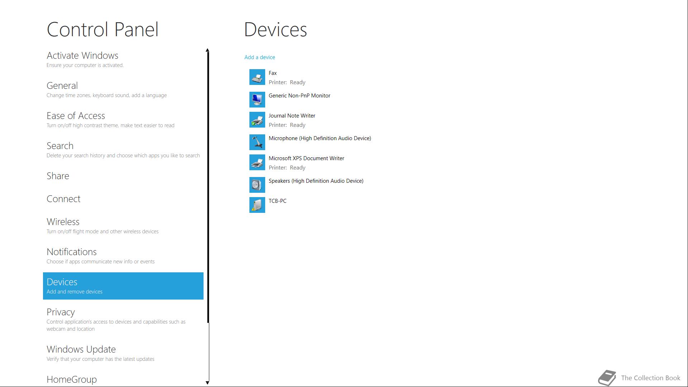Click the Microsoft XPS Document Writer icon

click(257, 162)
